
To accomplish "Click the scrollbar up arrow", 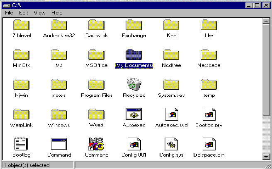I will pyautogui.click(x=266, y=21).
